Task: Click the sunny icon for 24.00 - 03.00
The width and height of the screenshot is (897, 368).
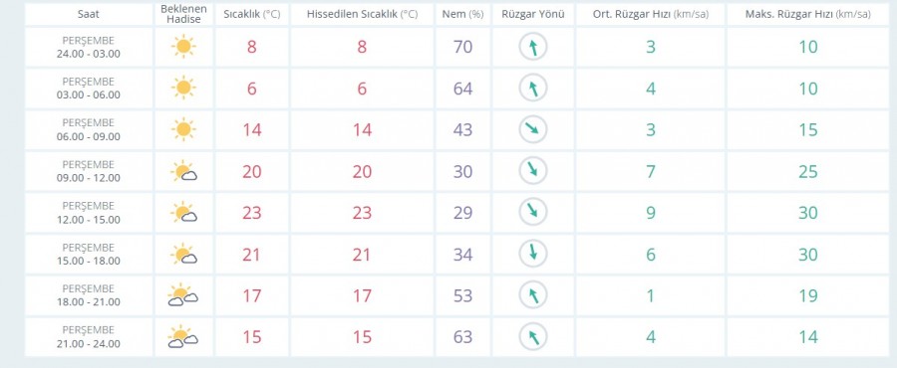Action: pyautogui.click(x=183, y=47)
